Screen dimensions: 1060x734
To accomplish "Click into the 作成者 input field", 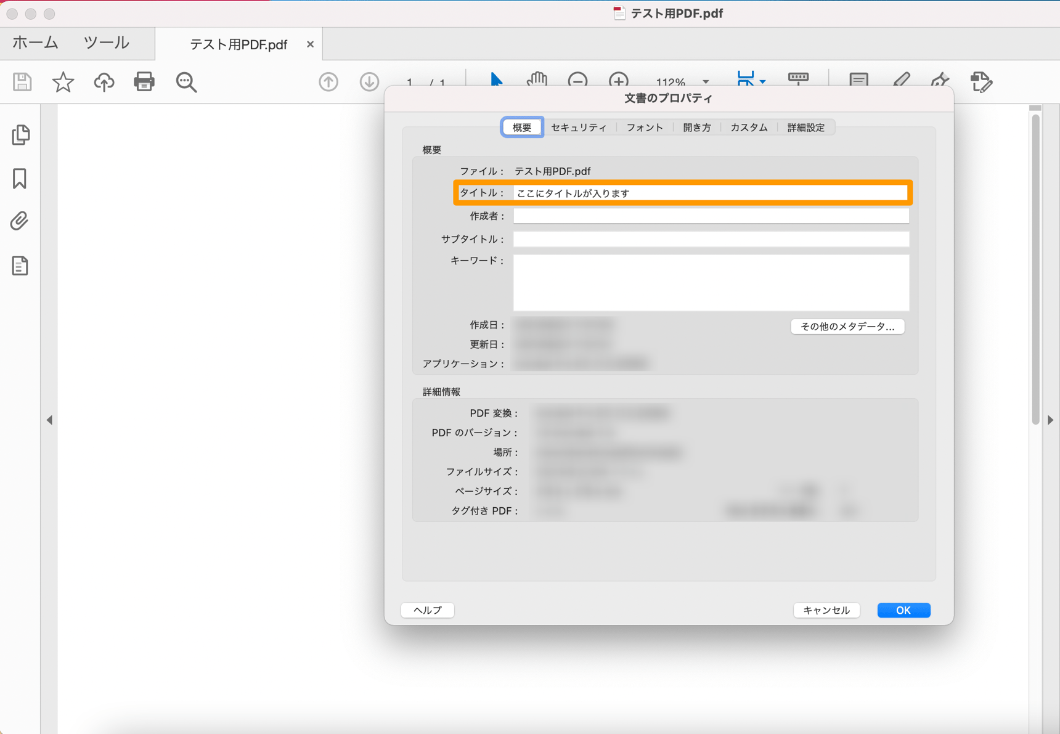I will tap(711, 216).
